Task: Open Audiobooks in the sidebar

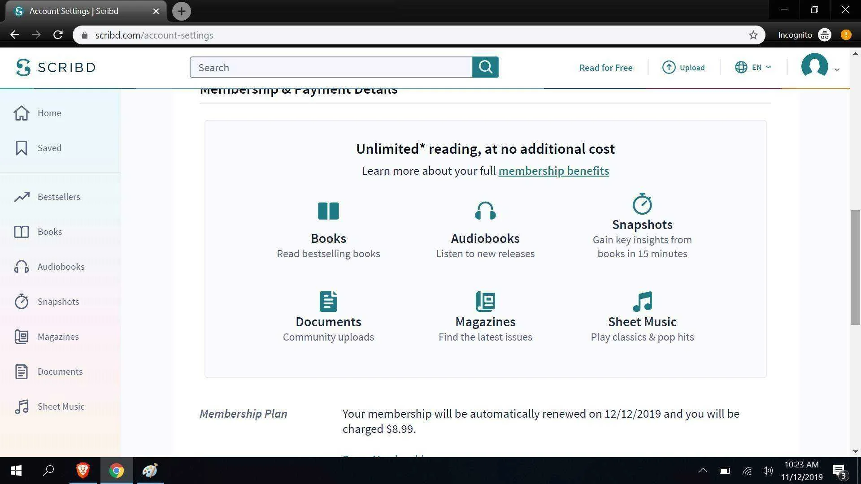Action: (x=61, y=267)
